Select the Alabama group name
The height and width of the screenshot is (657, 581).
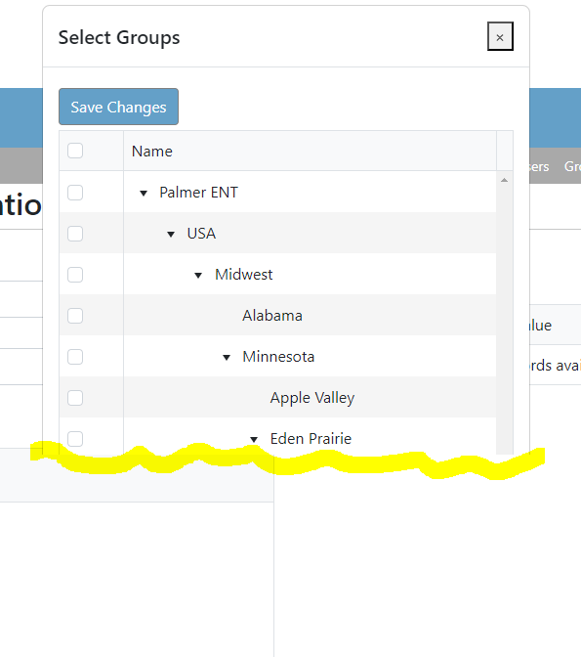[x=272, y=316]
